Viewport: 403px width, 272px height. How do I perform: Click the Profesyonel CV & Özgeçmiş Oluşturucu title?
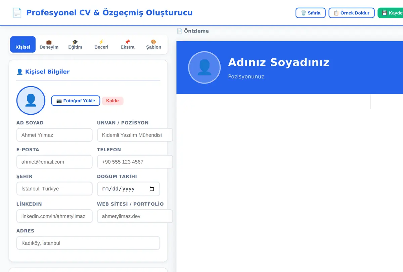tap(109, 13)
